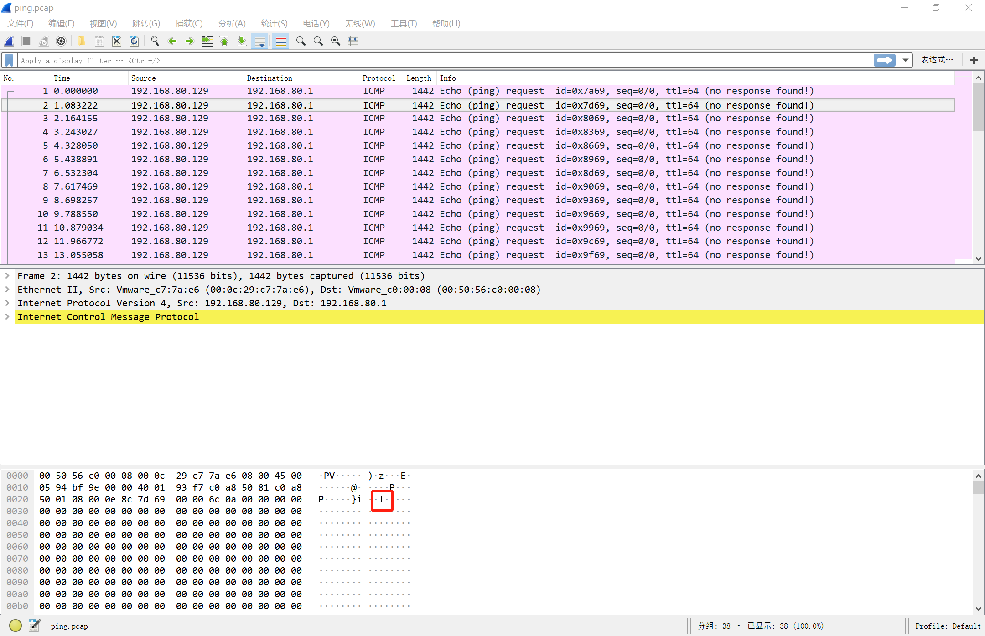Open the display filter bookmarks
Viewport: 985px width, 636px height.
pyautogui.click(x=9, y=60)
